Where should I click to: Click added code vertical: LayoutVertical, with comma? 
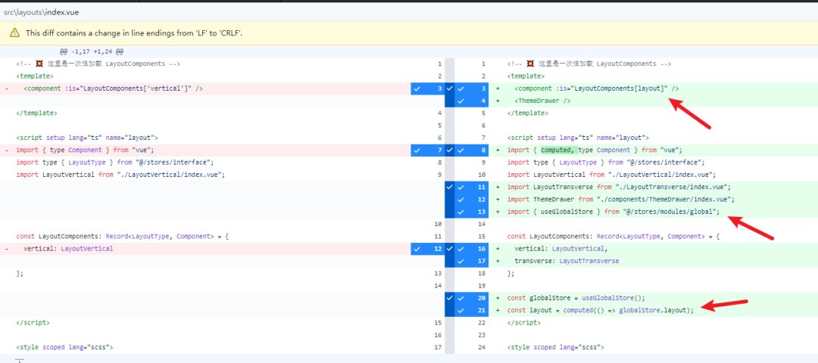[x=561, y=248]
